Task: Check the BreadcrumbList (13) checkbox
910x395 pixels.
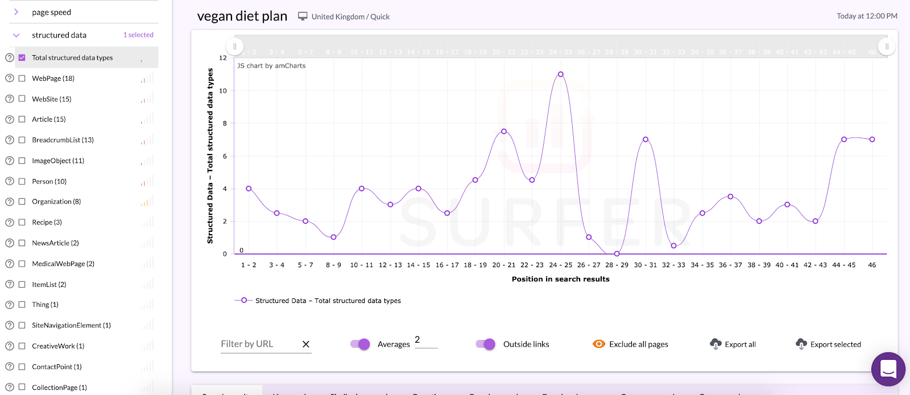Action: [22, 140]
